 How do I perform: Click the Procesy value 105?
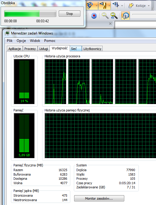[x=133, y=179]
